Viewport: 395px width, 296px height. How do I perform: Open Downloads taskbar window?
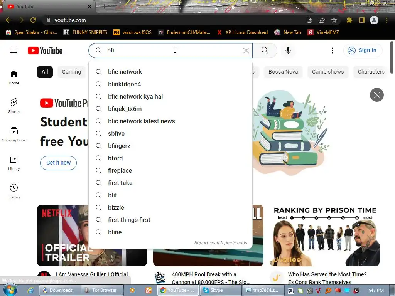click(x=60, y=290)
